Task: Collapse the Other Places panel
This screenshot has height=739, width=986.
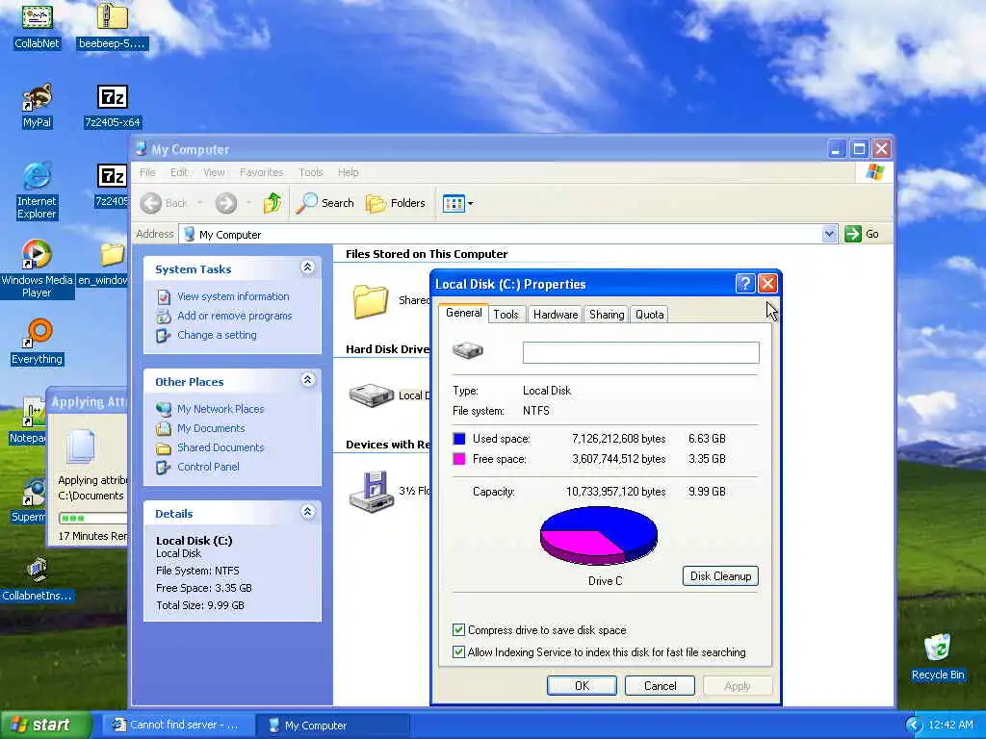Action: pyautogui.click(x=307, y=380)
